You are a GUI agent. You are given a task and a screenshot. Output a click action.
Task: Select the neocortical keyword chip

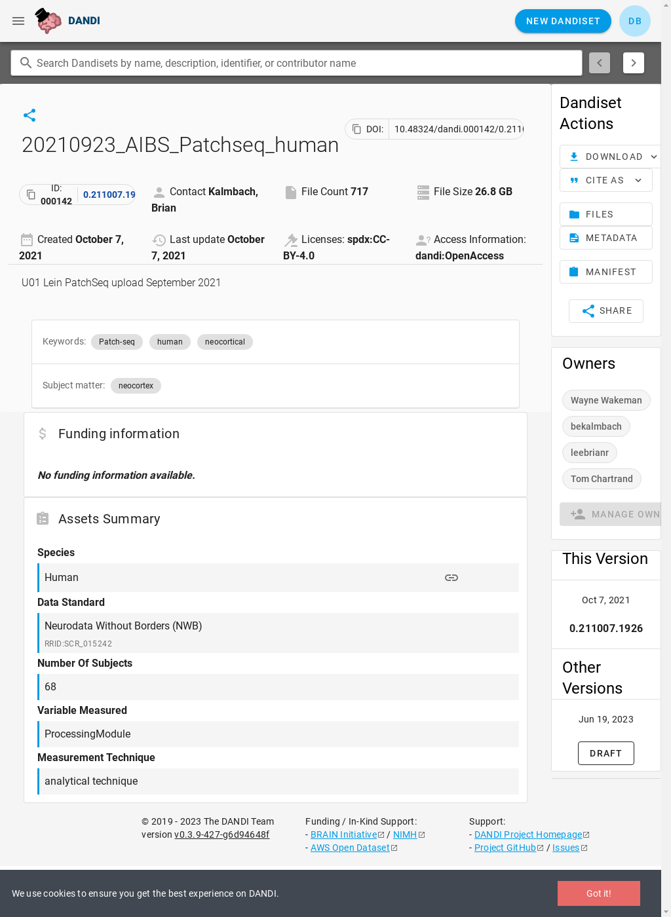(225, 342)
